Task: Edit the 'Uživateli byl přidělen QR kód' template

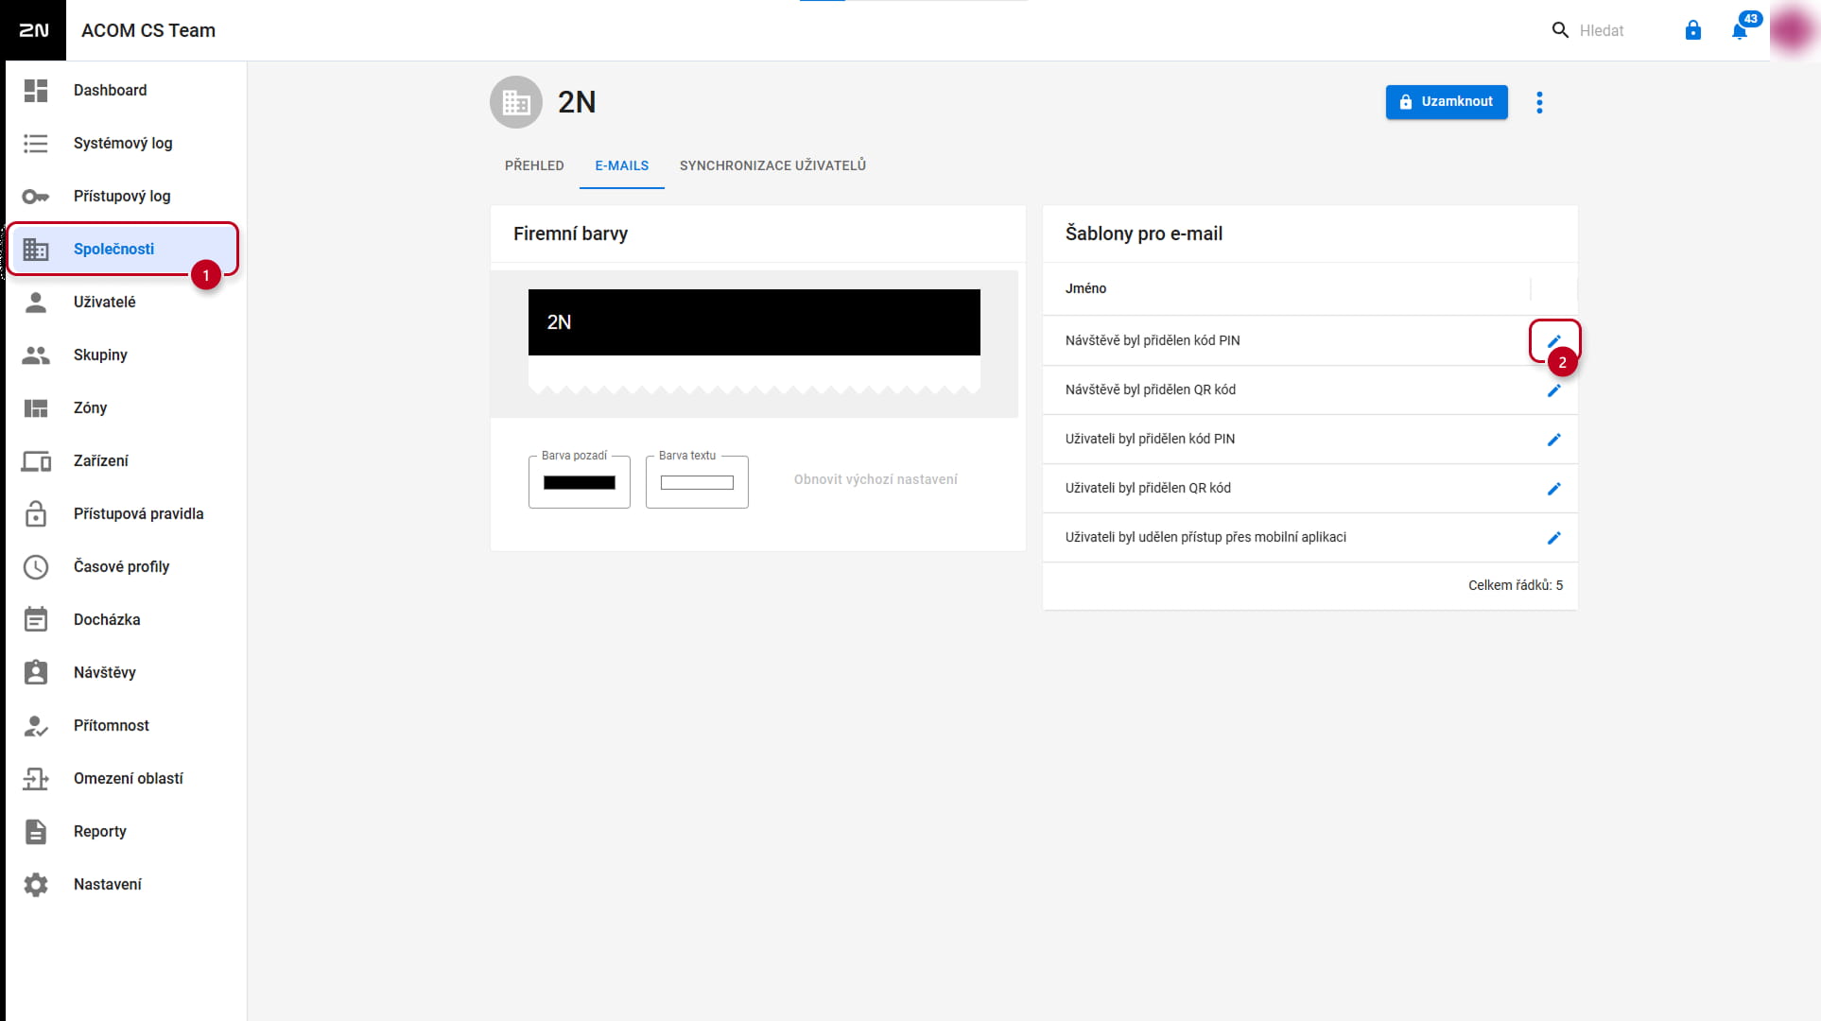Action: coord(1553,489)
